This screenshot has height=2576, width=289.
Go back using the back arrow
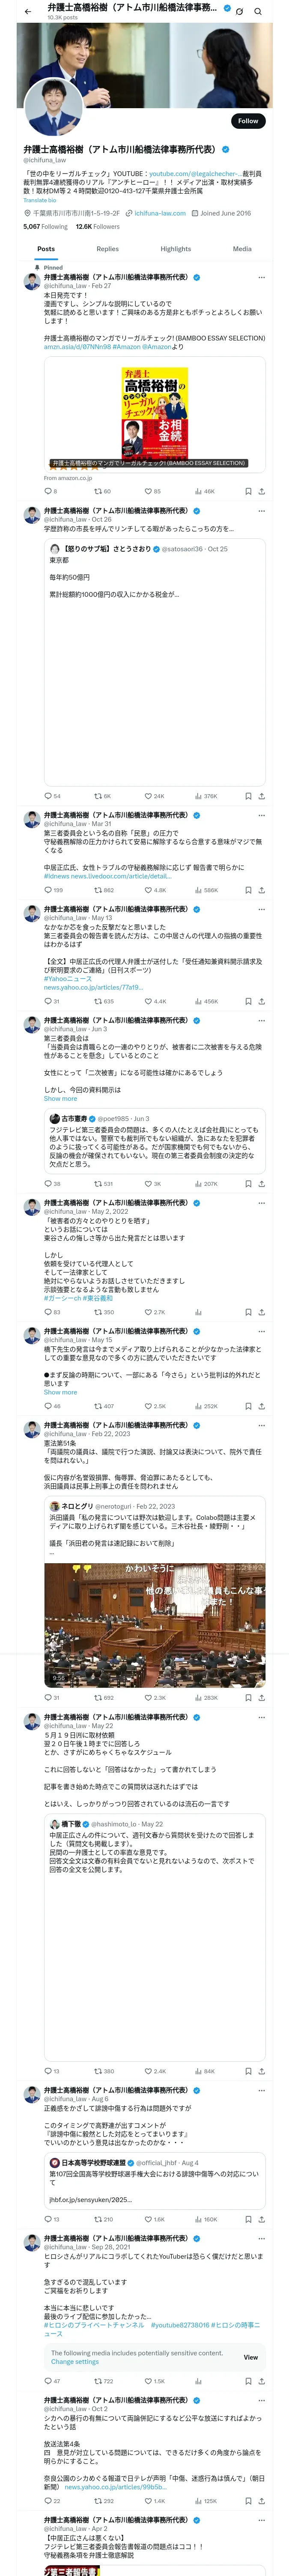click(27, 11)
